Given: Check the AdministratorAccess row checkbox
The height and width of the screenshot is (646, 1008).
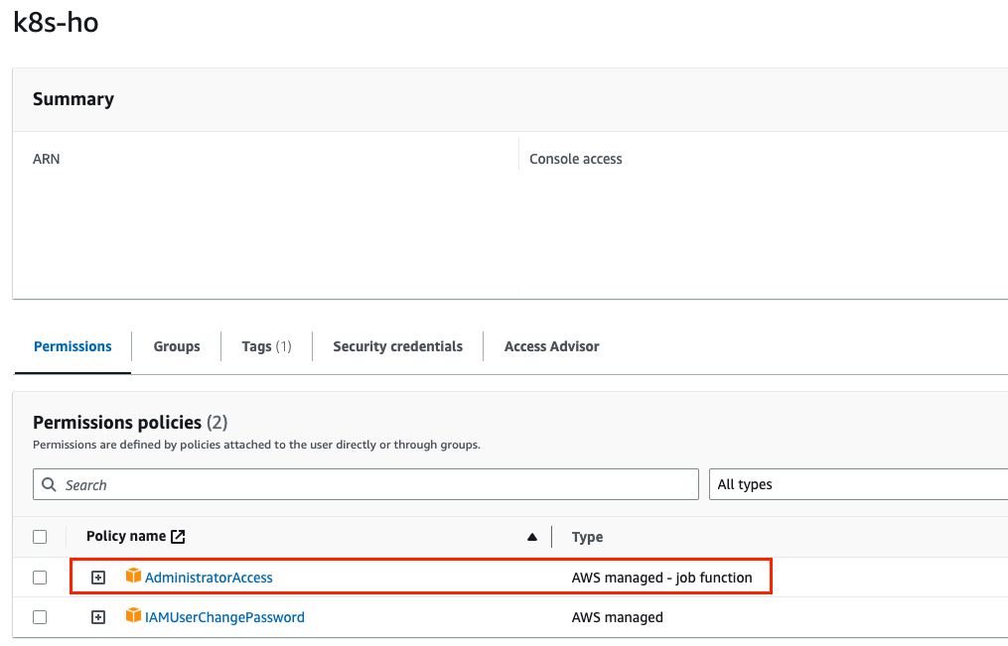Looking at the screenshot, I should [40, 578].
